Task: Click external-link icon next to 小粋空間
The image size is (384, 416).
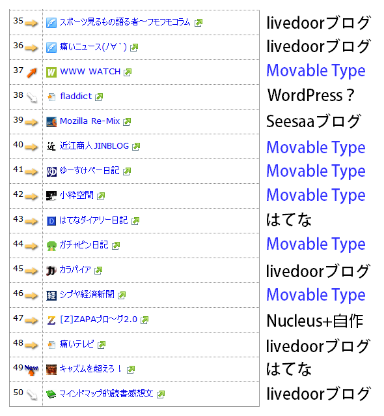Action: [101, 196]
